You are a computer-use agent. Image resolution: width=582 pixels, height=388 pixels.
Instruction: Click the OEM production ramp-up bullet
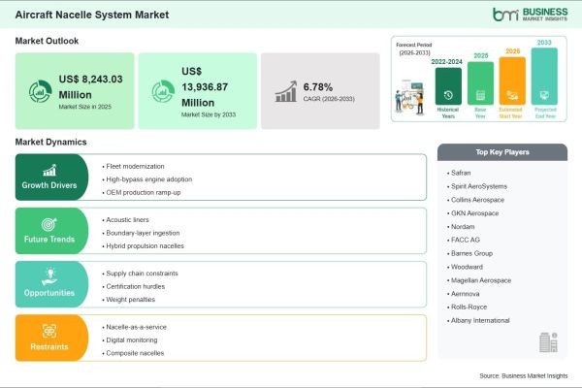(x=142, y=192)
